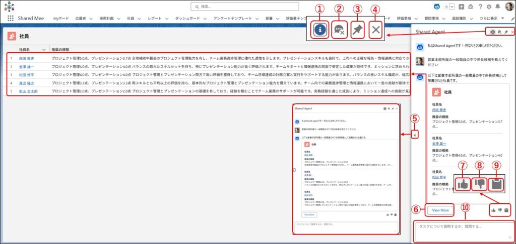Switch to the Myボード tab

pos(60,18)
